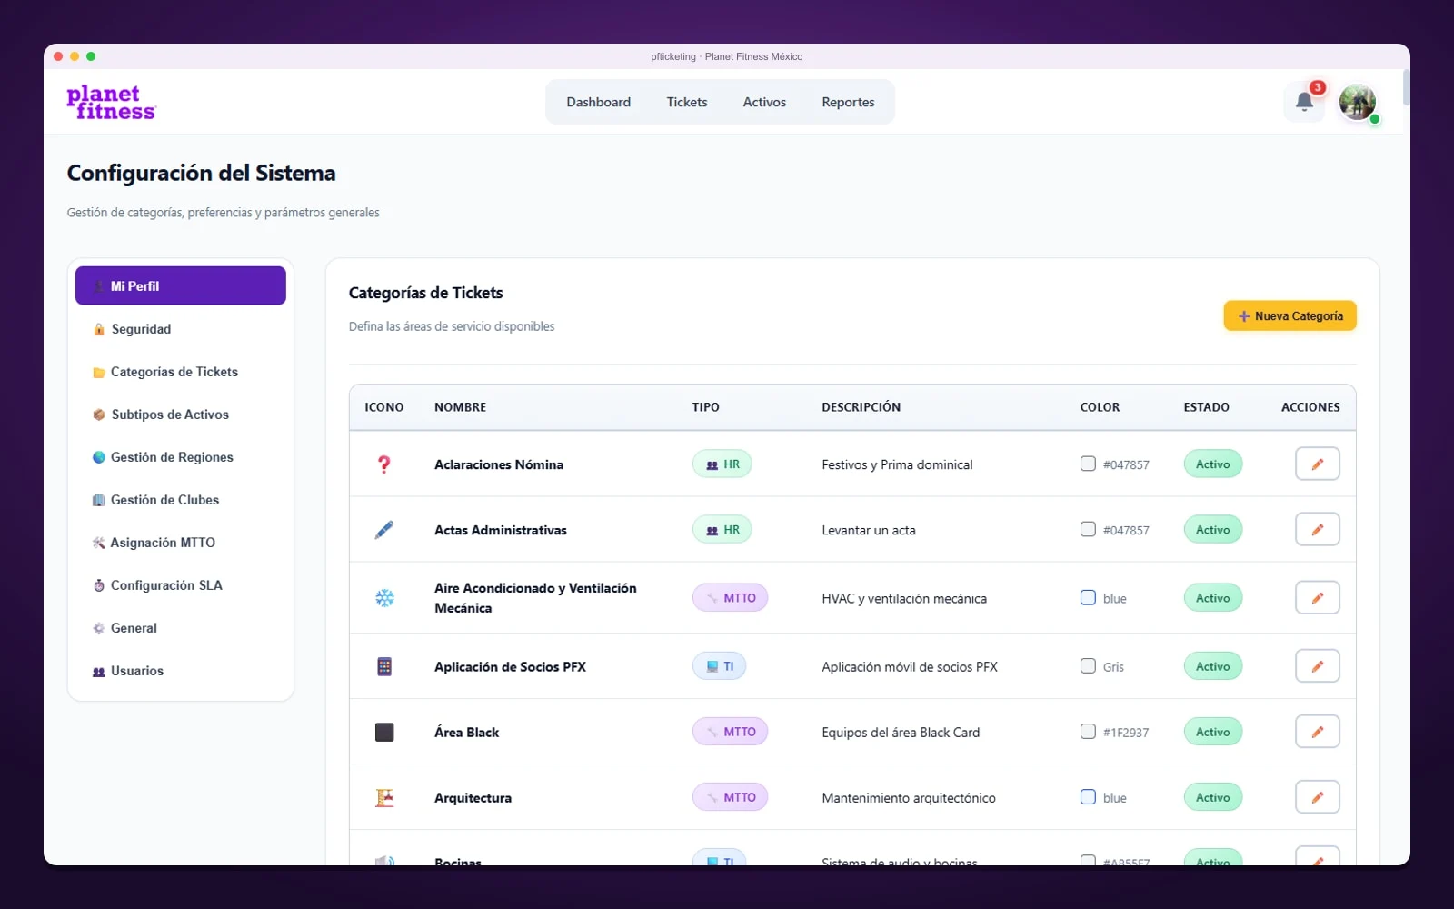Open Gestión de Clubes
1454x909 pixels.
(181, 500)
